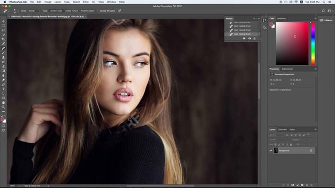335x188 pixels.
Task: Toggle lock all for layer
Action: click(x=291, y=145)
